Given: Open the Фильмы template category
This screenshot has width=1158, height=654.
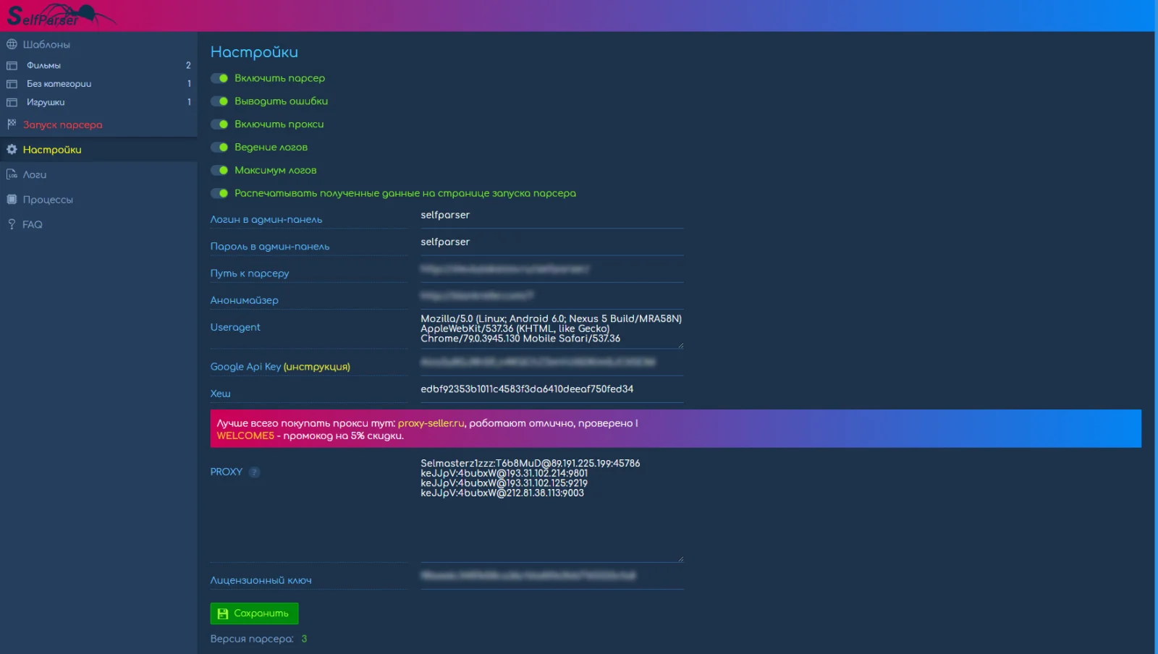Looking at the screenshot, I should tap(43, 65).
